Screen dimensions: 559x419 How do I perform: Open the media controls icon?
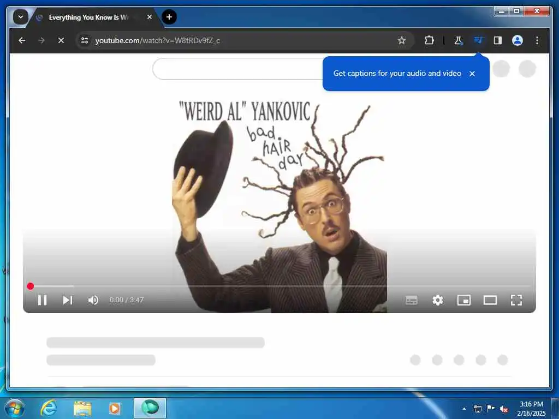[478, 40]
